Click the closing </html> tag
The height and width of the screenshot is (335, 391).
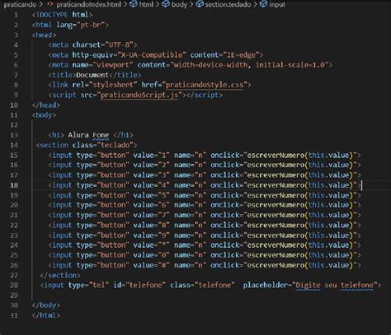point(46,315)
